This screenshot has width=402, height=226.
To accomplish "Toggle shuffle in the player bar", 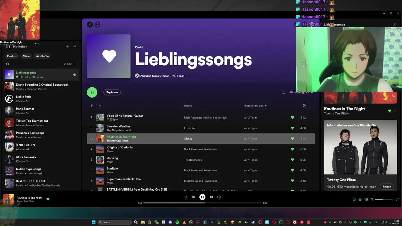I will tap(186, 197).
